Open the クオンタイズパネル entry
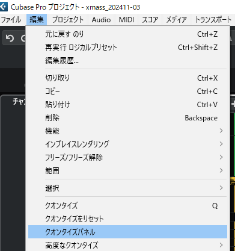Screen dimensions: 235x251 click(127, 232)
